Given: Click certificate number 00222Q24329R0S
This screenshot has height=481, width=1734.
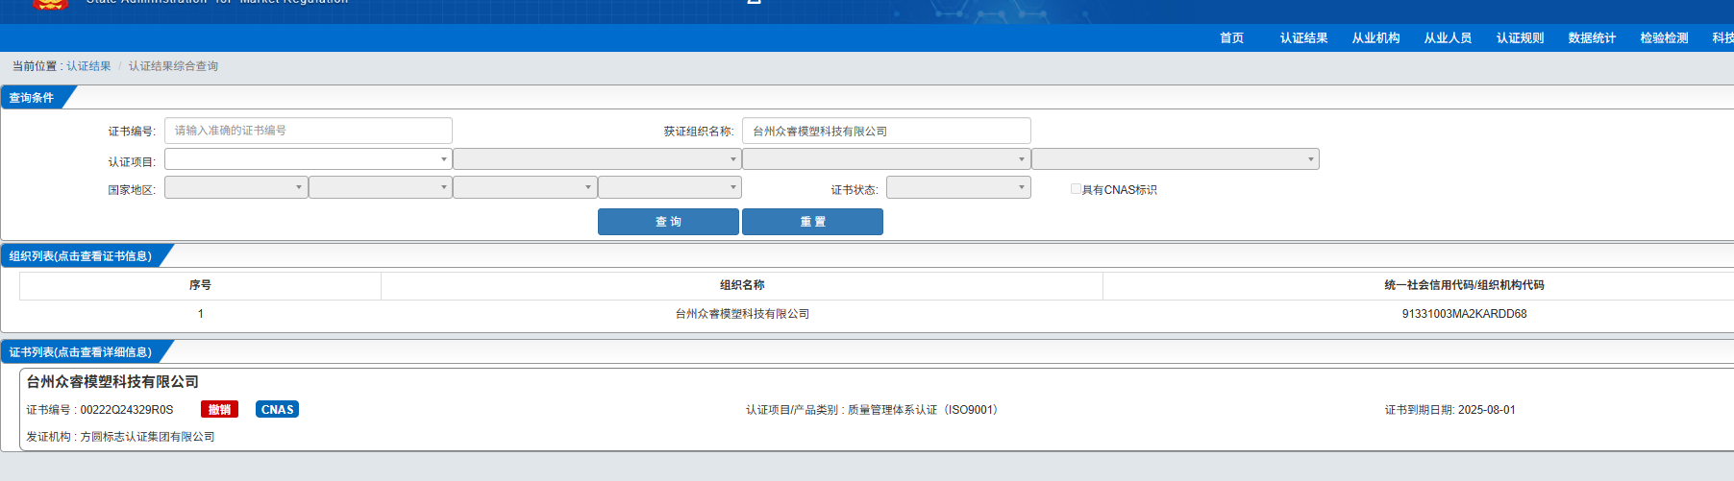Looking at the screenshot, I should tap(127, 410).
